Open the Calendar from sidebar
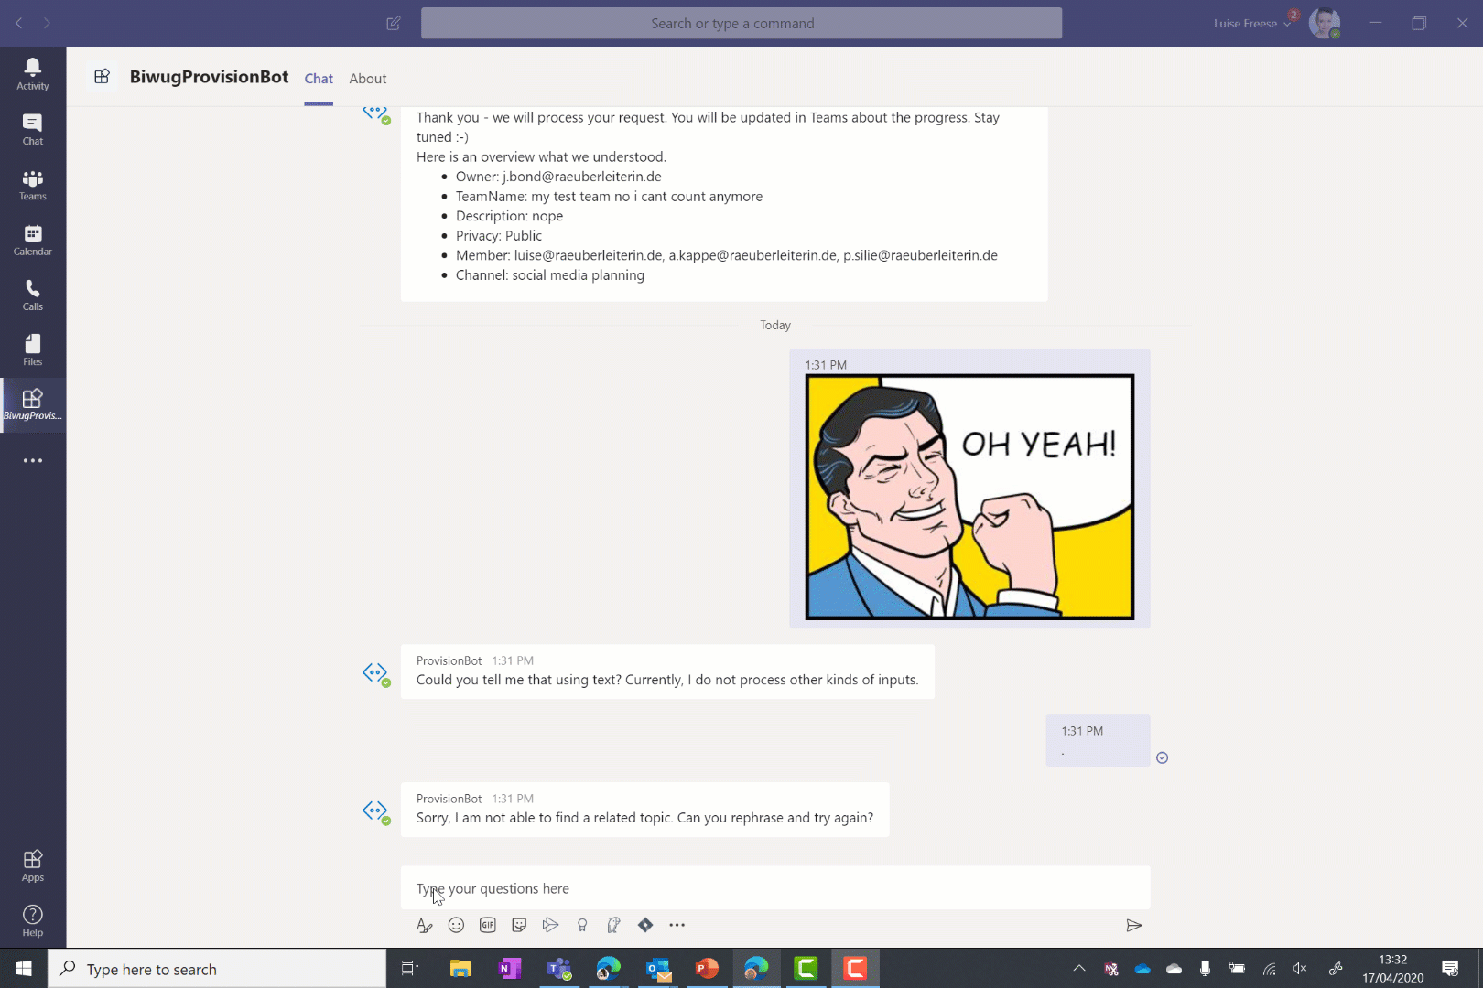1483x988 pixels. (x=33, y=240)
